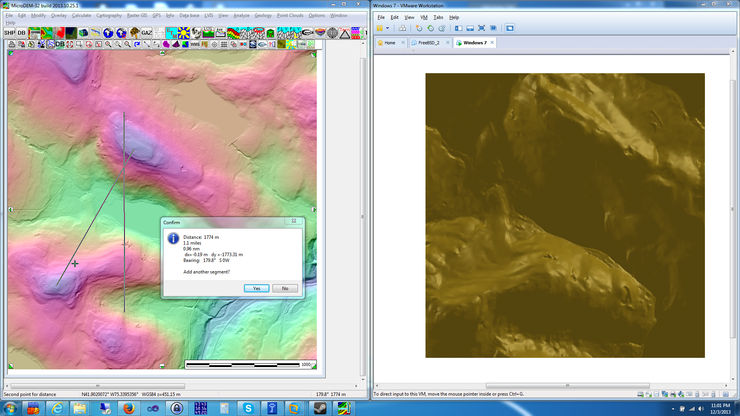Click No in the Confirm dialog

285,289
